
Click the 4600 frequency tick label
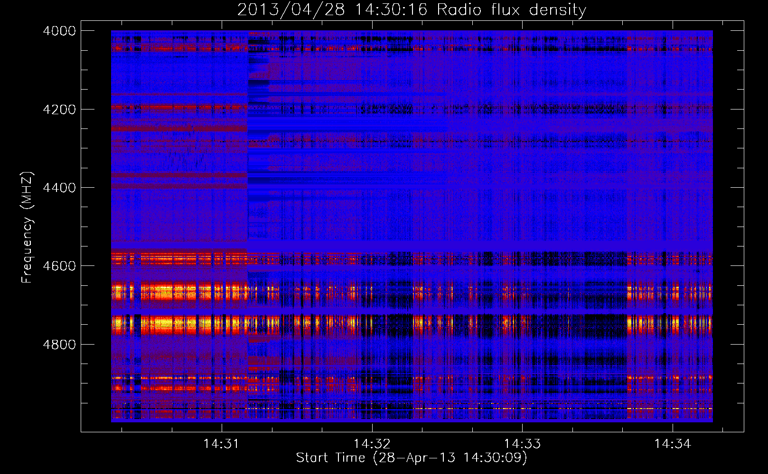(59, 266)
